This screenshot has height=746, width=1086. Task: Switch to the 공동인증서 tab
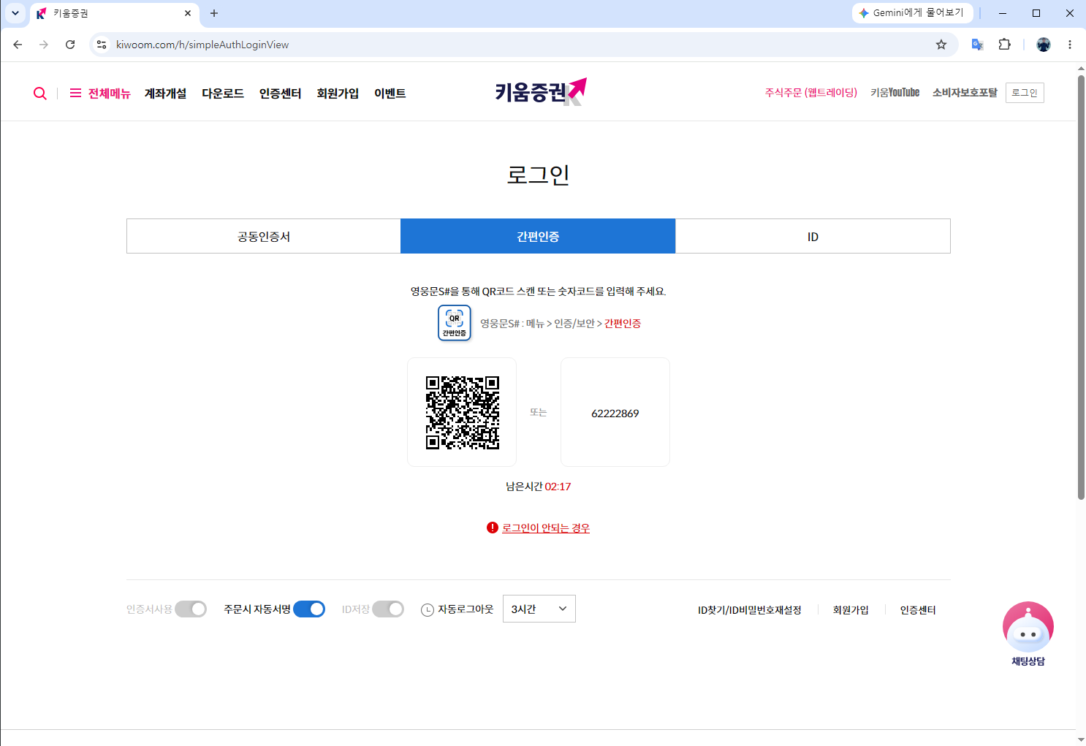[x=264, y=236]
